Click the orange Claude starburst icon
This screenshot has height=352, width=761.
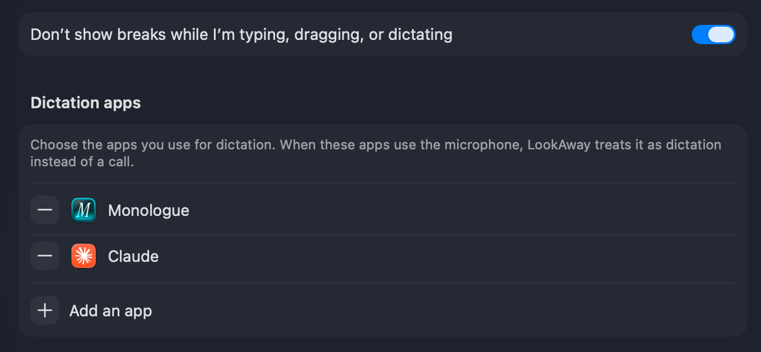[x=84, y=256]
